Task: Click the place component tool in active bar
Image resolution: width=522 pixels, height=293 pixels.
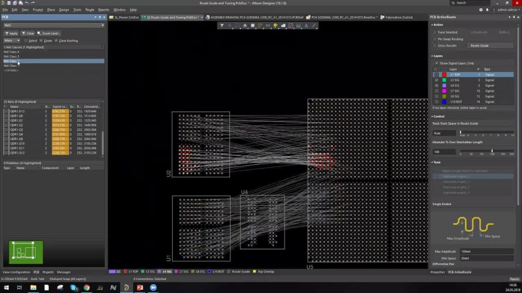Action: (x=253, y=26)
